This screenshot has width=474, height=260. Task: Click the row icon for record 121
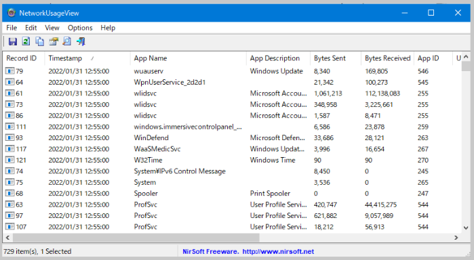(x=9, y=160)
